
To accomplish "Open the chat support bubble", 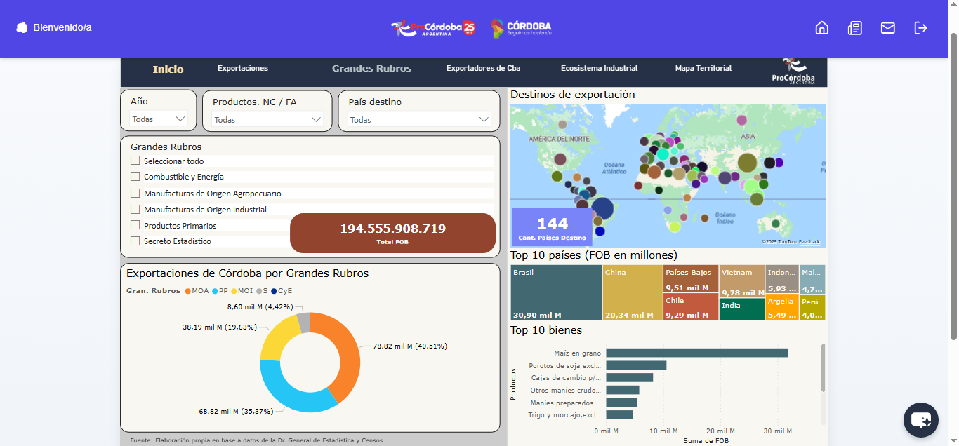I will click(x=920, y=420).
